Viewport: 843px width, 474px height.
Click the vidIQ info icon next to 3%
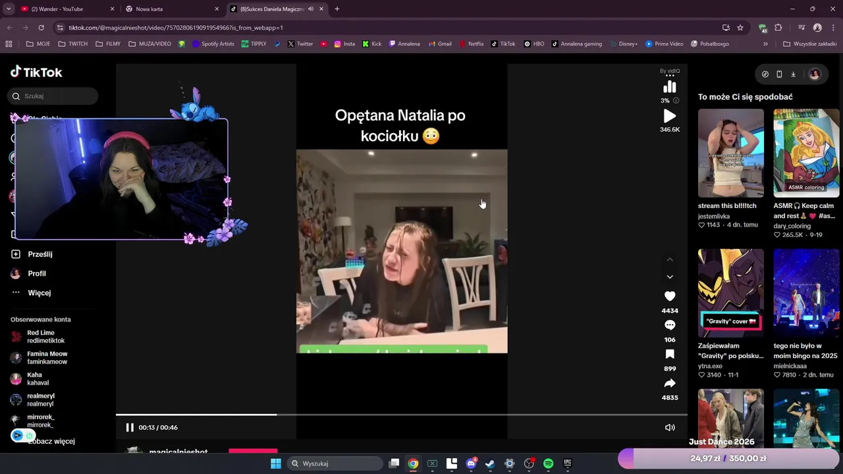(676, 101)
